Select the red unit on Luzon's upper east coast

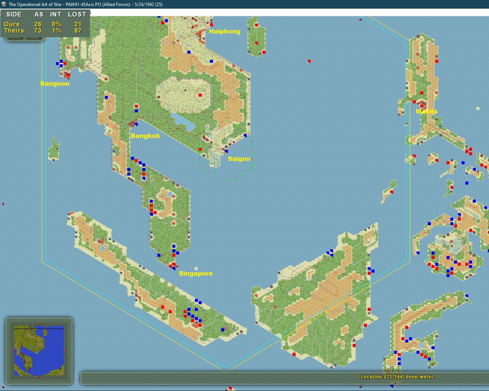[437, 61]
